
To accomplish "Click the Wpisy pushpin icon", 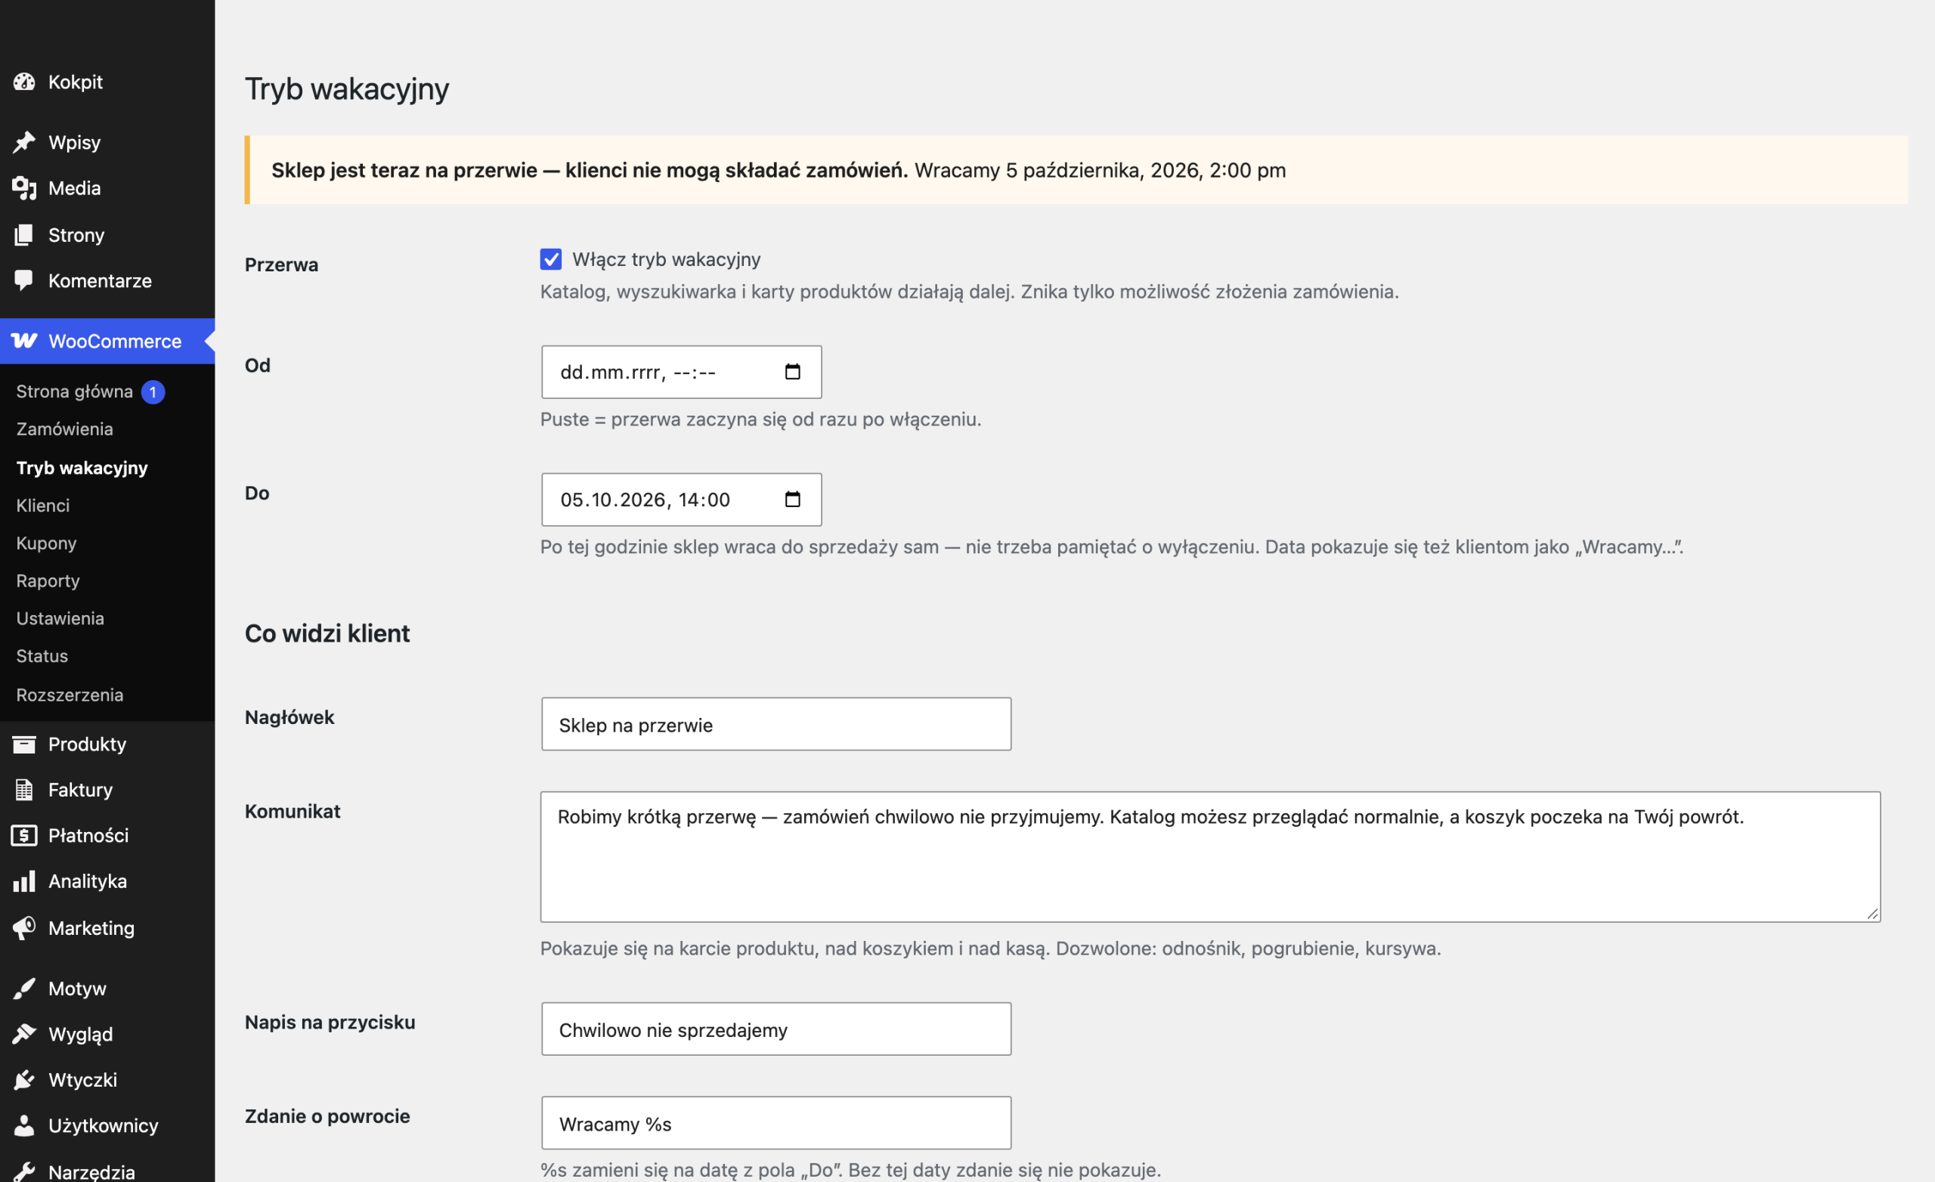I will (24, 142).
